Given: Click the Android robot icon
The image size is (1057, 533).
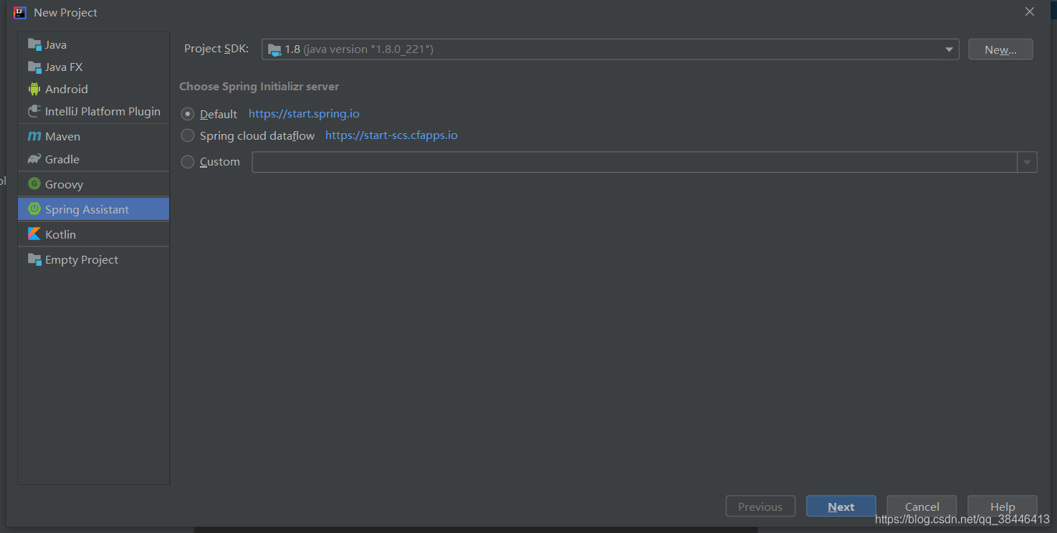Looking at the screenshot, I should point(34,89).
